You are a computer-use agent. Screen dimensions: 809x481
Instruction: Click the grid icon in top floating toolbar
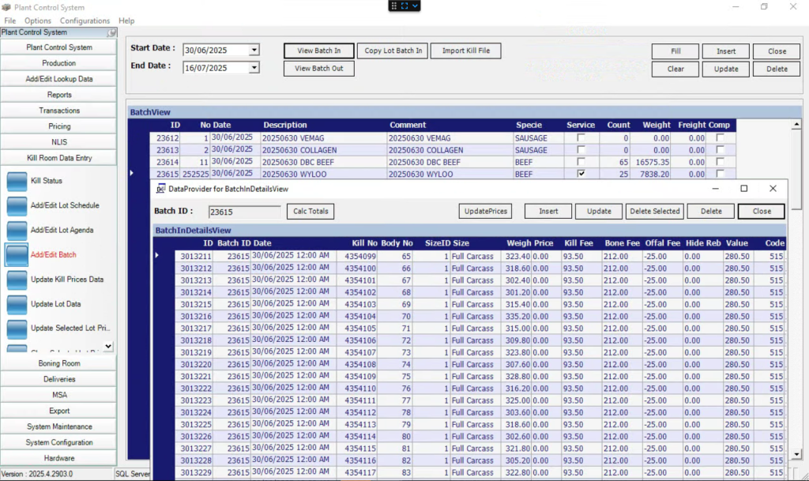click(x=393, y=6)
